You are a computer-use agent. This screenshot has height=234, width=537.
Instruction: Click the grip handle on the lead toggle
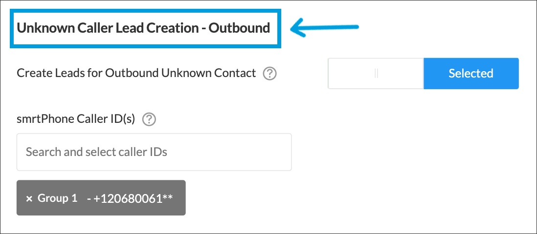click(376, 74)
